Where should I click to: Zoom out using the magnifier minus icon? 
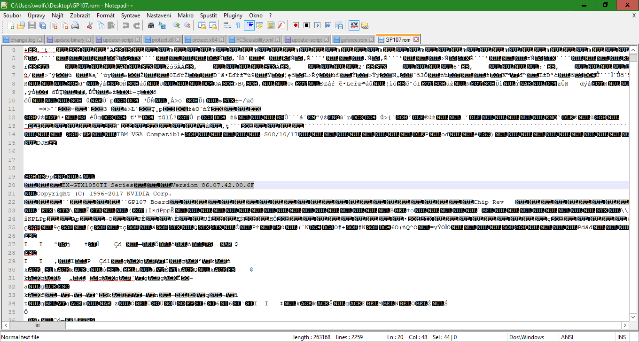187,25
